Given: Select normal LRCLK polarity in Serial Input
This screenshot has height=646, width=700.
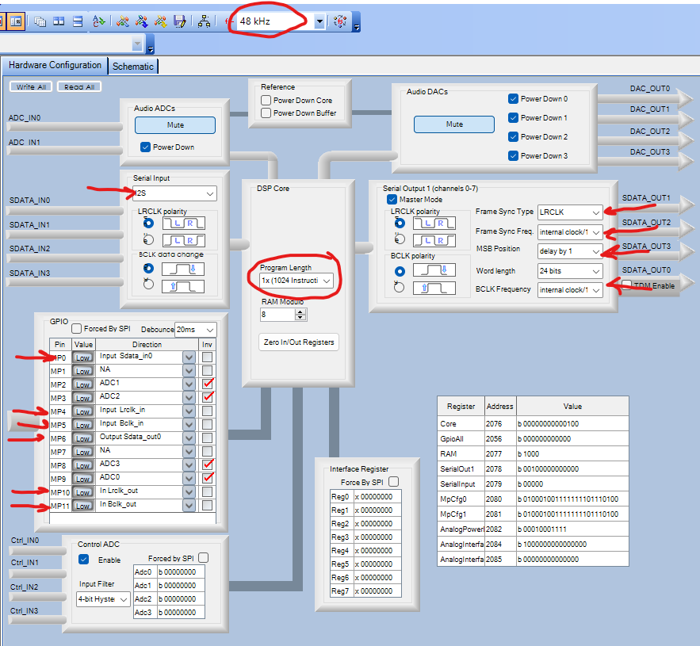Looking at the screenshot, I should tap(149, 224).
